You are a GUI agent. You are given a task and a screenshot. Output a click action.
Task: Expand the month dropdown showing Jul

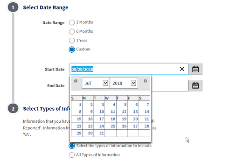(x=96, y=83)
